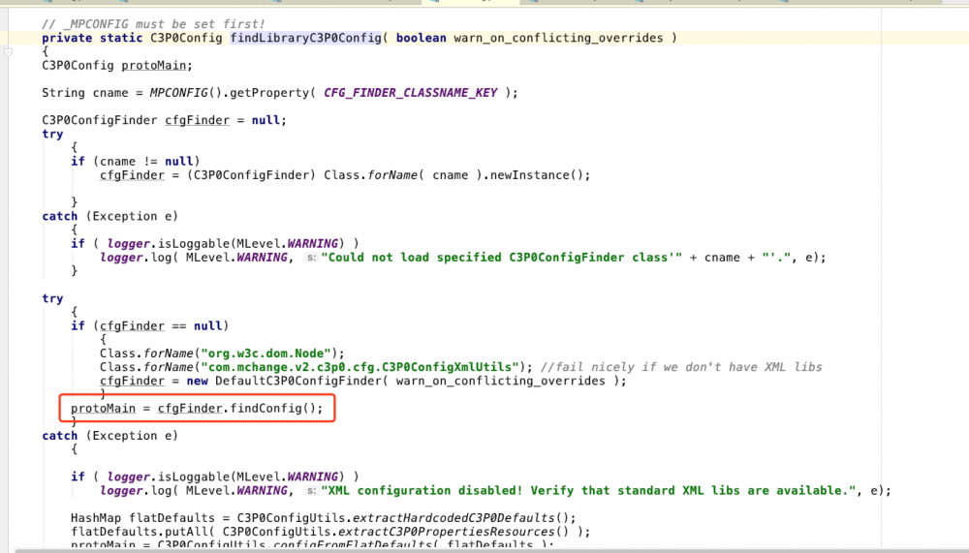This screenshot has height=553, width=969.
Task: Click the "new" keyword before DefaultC3P0ConfigFinder
Action: (197, 382)
